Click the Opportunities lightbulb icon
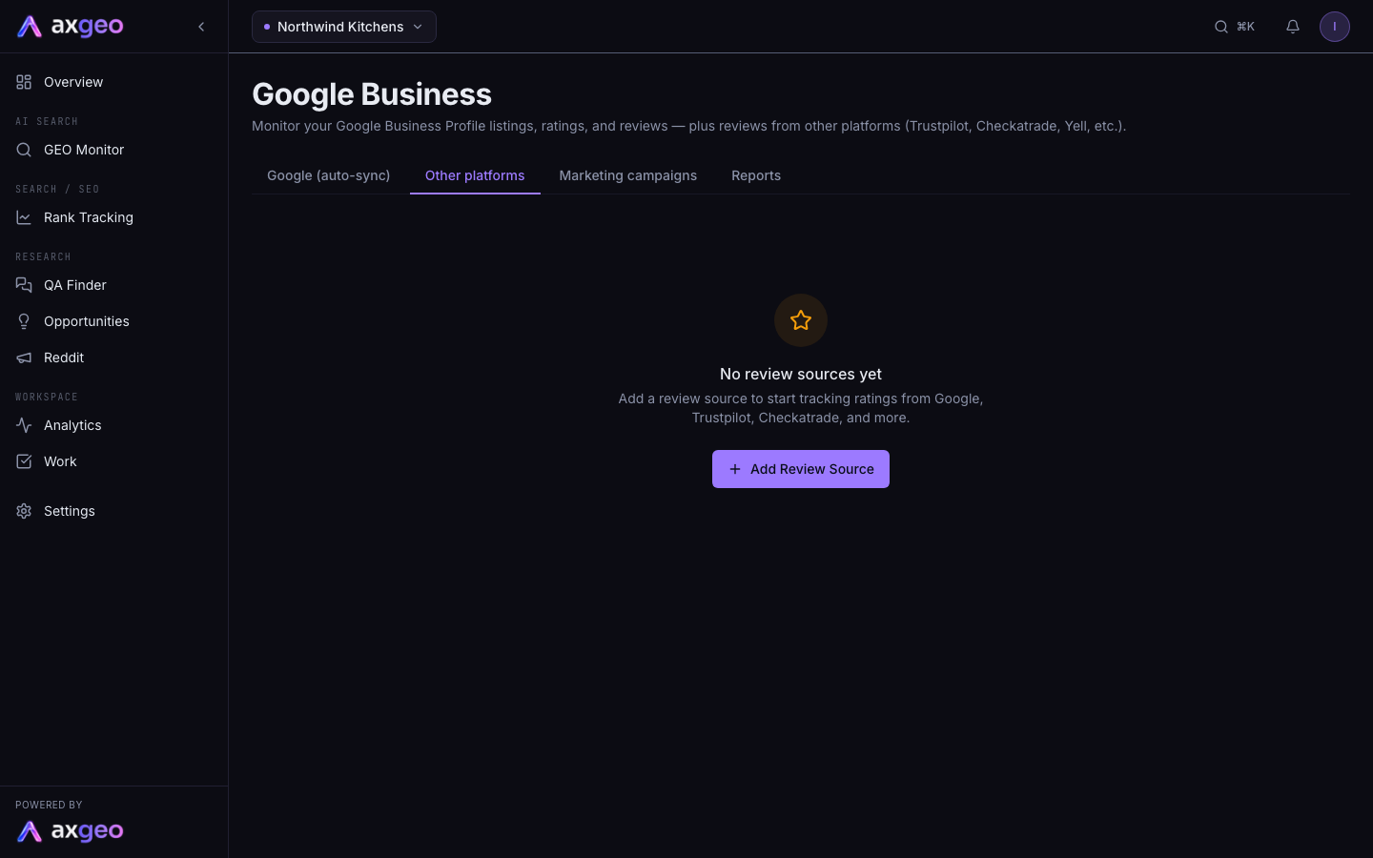 point(24,321)
